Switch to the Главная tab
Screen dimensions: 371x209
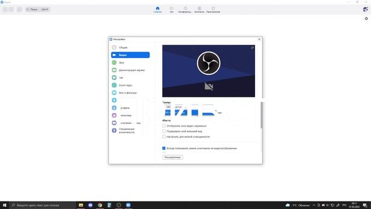tap(158, 10)
